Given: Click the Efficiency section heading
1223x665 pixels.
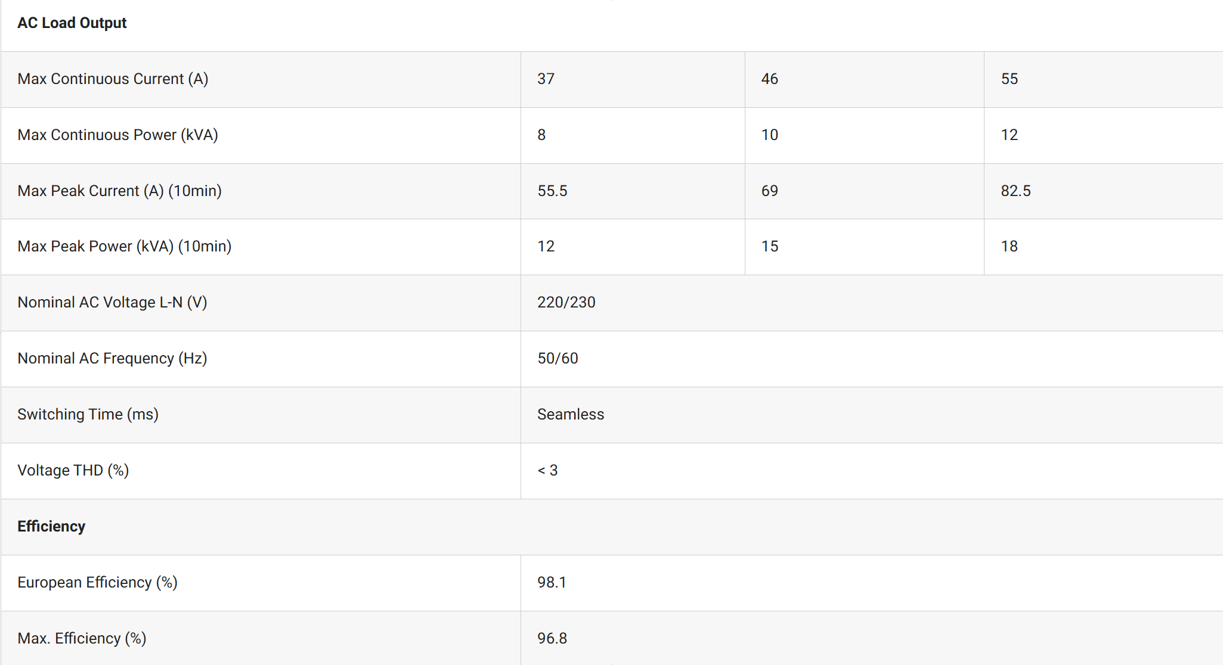Looking at the screenshot, I should pos(51,527).
